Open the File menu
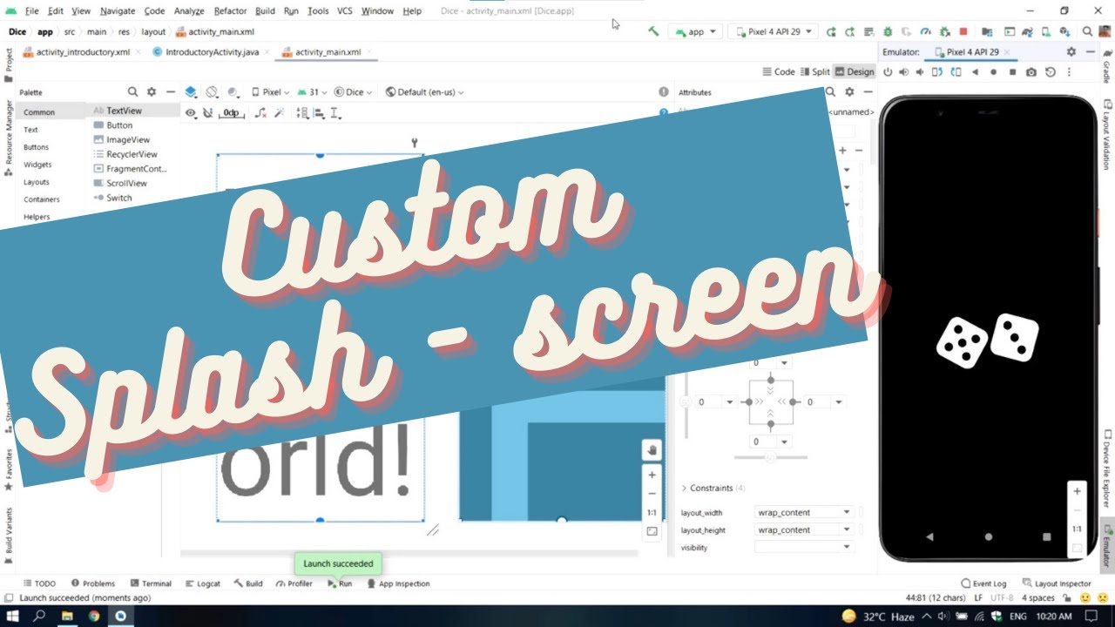 coord(32,10)
